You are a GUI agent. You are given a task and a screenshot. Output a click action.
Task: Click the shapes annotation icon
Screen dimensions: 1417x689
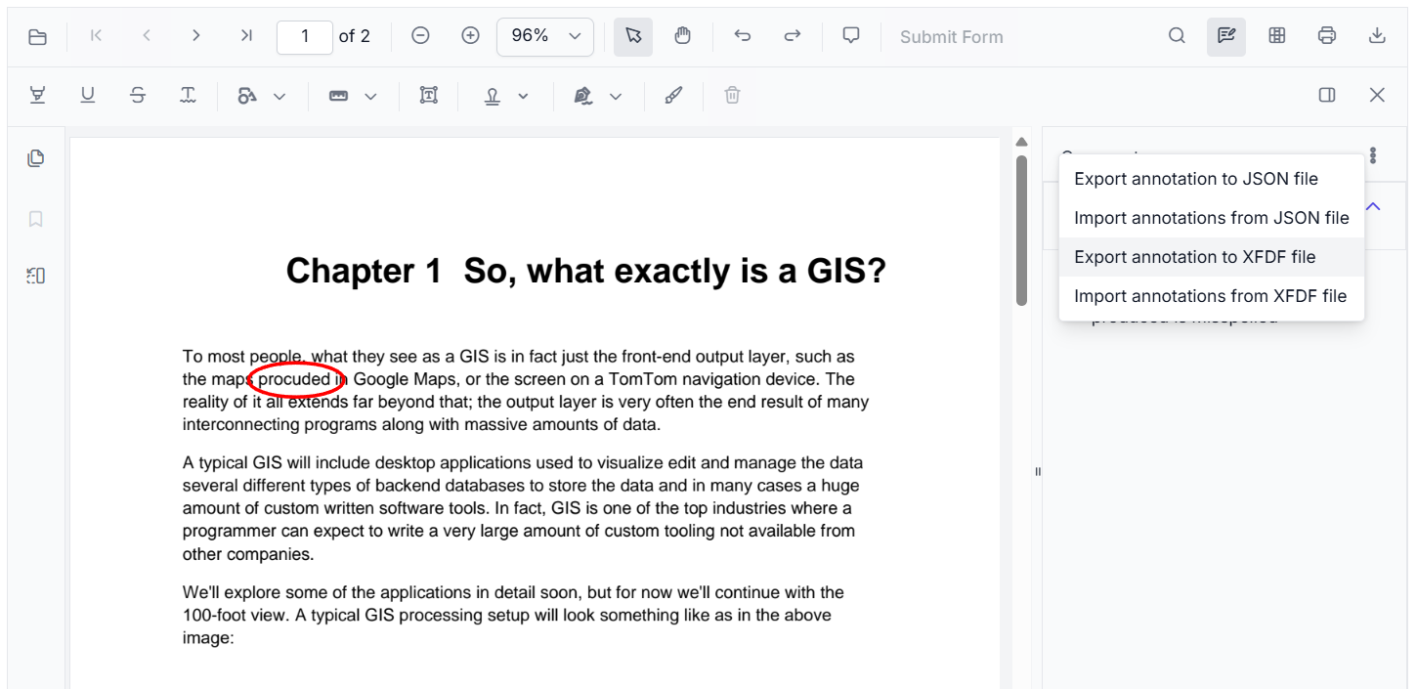pos(247,95)
